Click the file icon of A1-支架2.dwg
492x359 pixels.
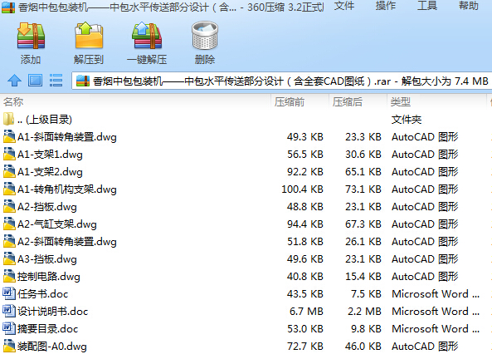pos(9,171)
